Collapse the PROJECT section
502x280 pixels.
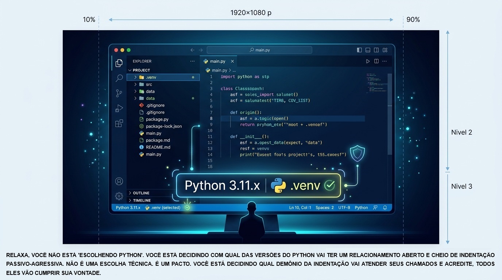point(162,70)
